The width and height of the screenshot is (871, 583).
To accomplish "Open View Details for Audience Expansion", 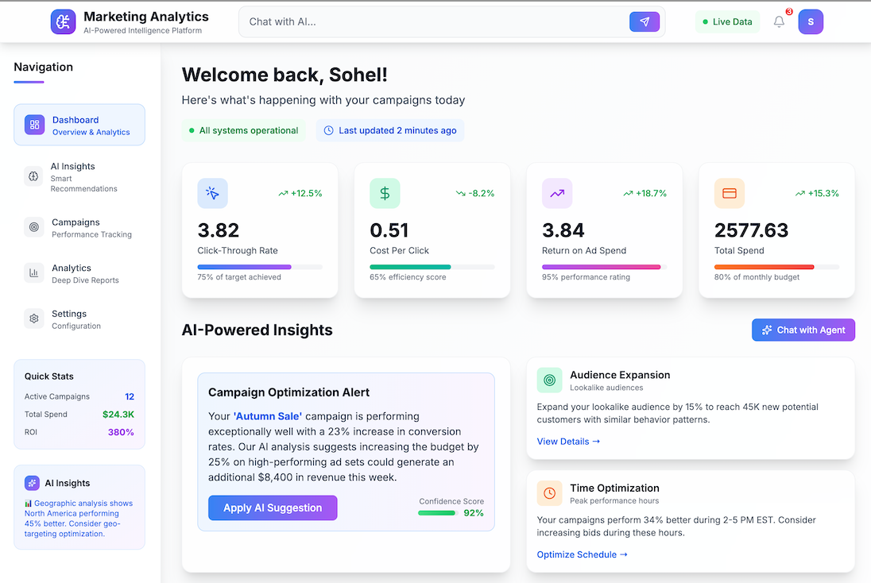I will coord(567,441).
